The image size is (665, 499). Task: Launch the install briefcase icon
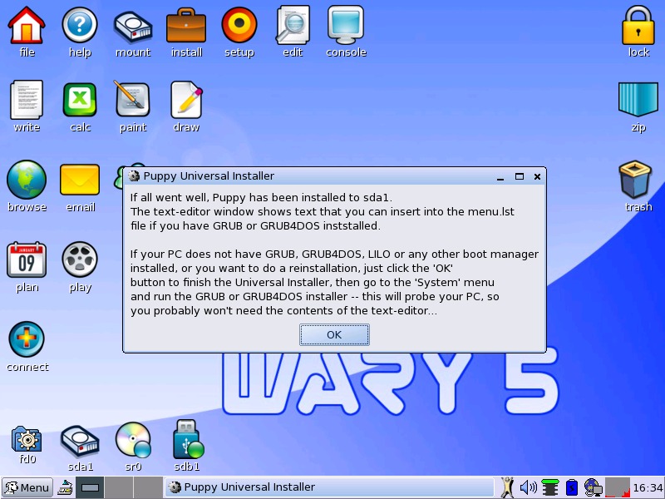coord(186,27)
